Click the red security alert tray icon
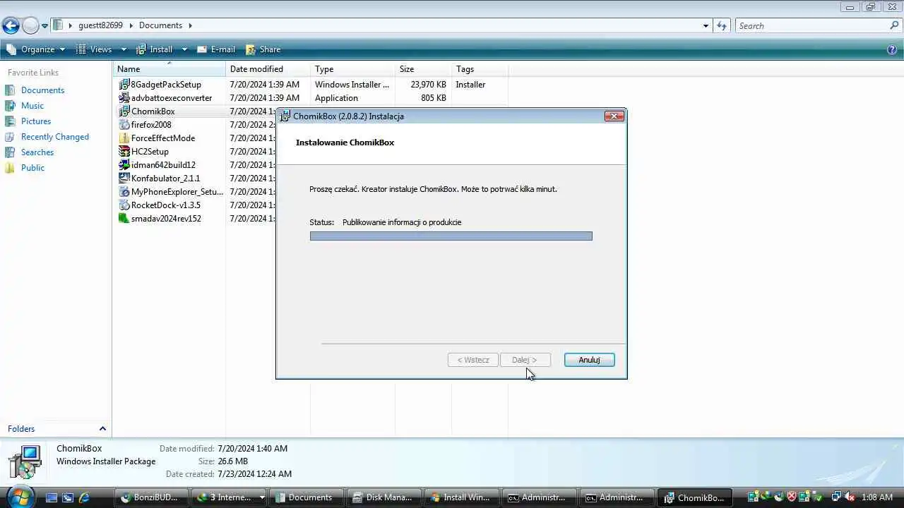This screenshot has width=904, height=508. point(792,497)
